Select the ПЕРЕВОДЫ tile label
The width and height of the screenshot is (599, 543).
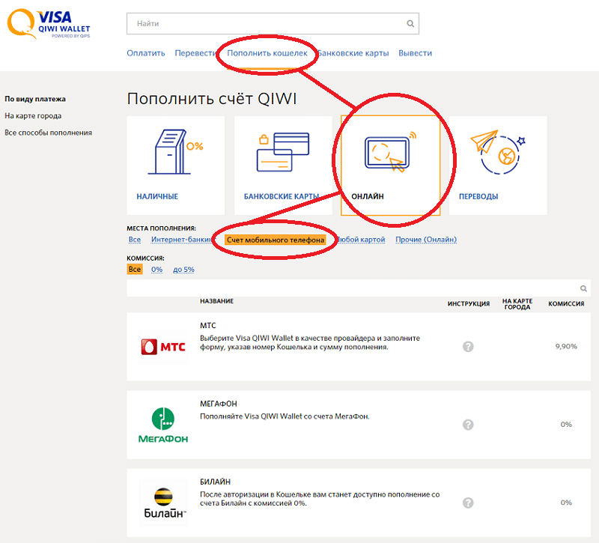tap(478, 196)
